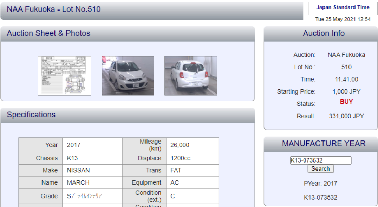Click the Equipment label cell
378x207 pixels.
144,183
